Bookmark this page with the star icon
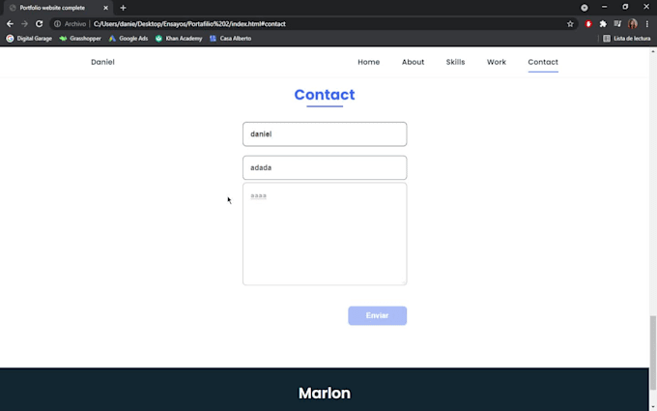This screenshot has height=411, width=657. [x=570, y=24]
